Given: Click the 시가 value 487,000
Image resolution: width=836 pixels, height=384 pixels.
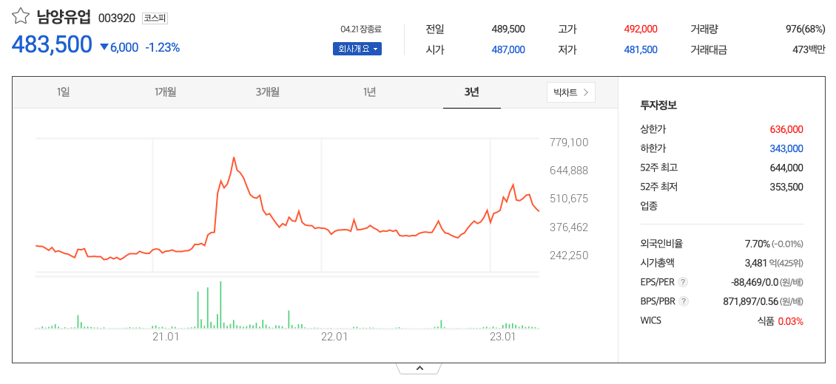Looking at the screenshot, I should click(x=508, y=50).
